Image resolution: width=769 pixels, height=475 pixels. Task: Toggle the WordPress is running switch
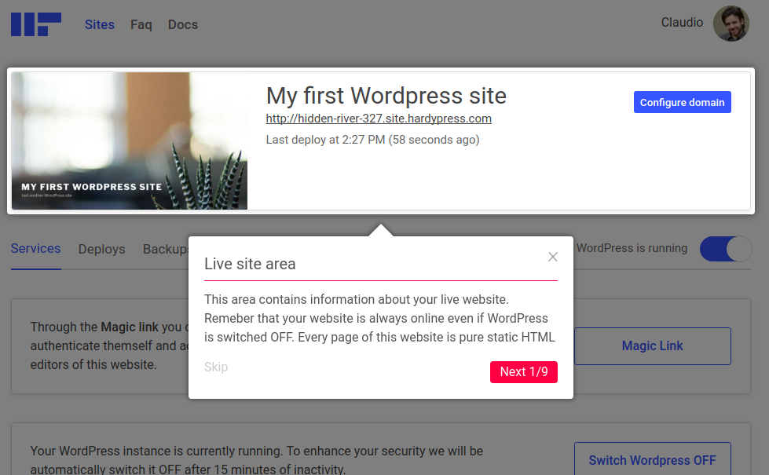click(725, 249)
